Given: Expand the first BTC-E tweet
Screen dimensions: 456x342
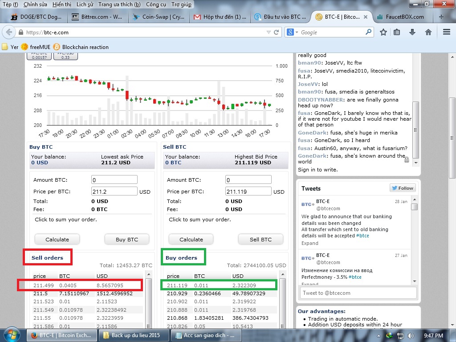Looking at the screenshot, I should click(309, 243).
